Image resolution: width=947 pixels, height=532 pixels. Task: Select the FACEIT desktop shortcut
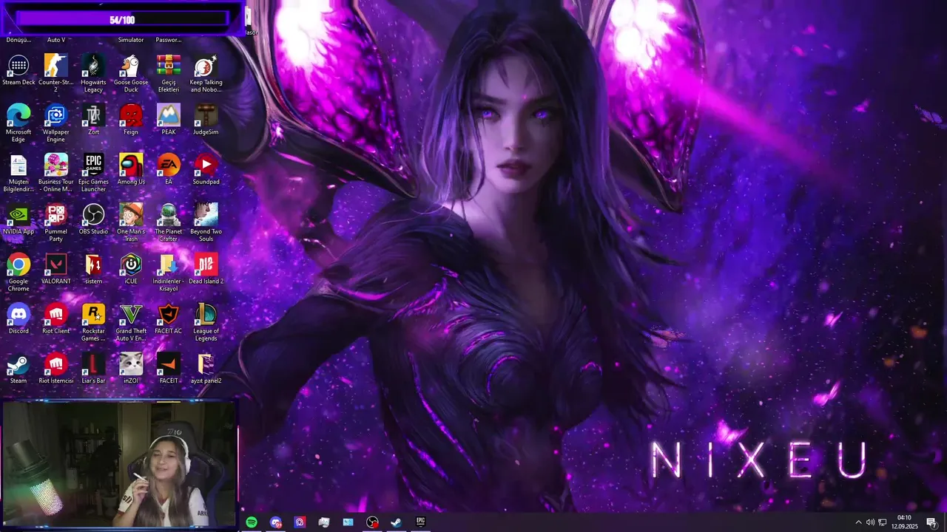pyautogui.click(x=169, y=368)
